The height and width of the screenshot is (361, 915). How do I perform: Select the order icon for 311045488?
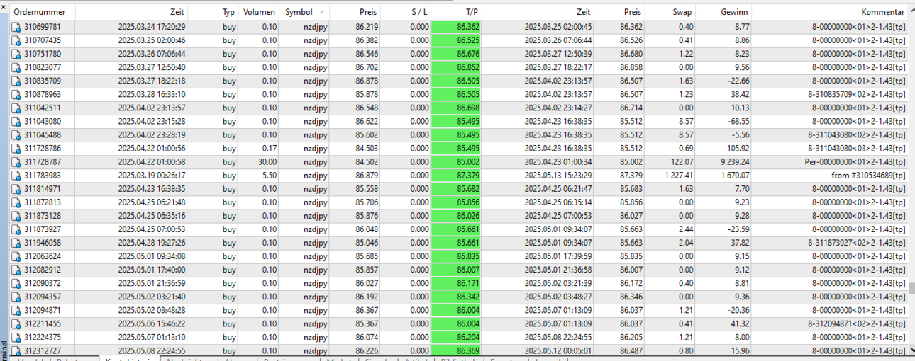coord(16,134)
